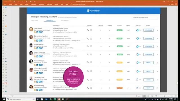Click Schedule button for Terry Patel
The image size is (180, 101).
point(148,30)
